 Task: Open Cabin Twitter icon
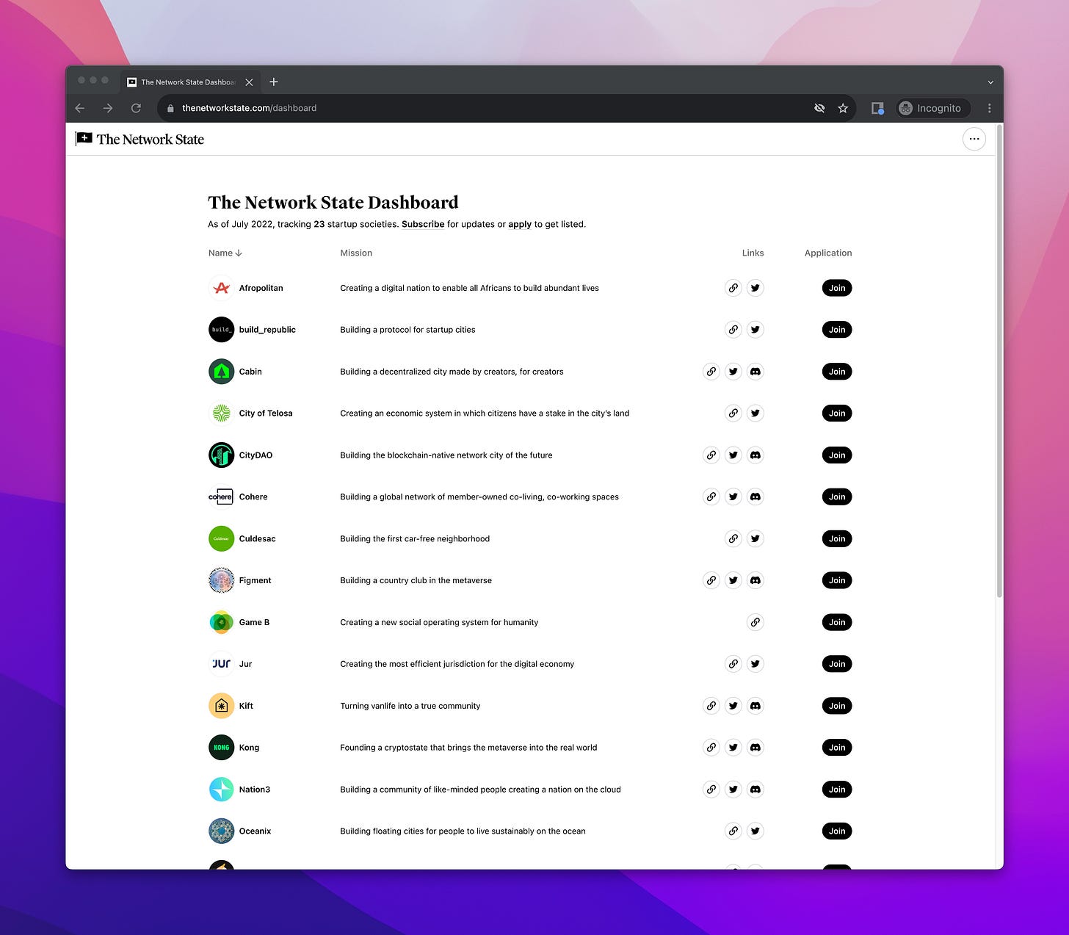coord(733,372)
